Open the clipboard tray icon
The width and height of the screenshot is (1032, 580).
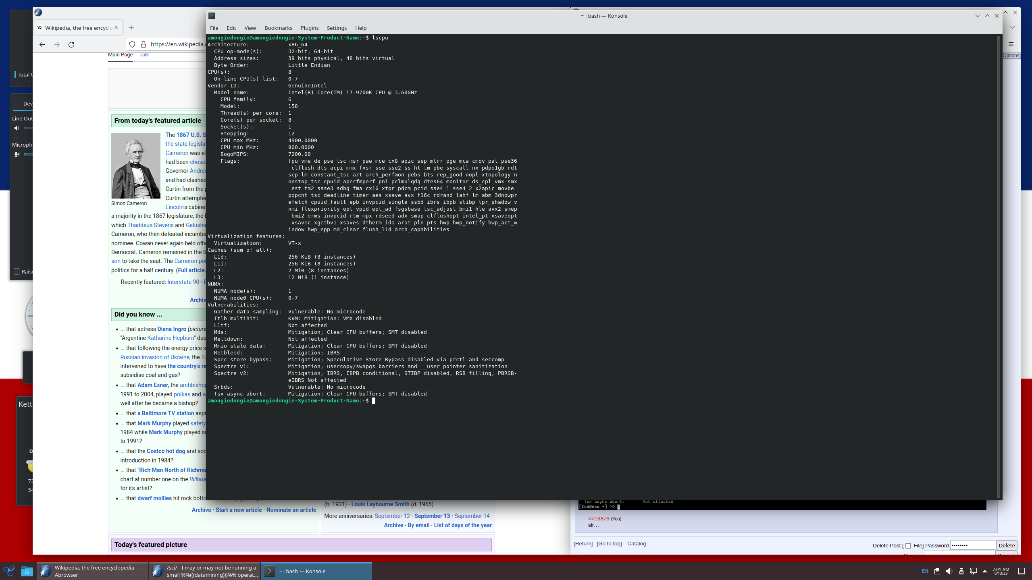point(937,571)
